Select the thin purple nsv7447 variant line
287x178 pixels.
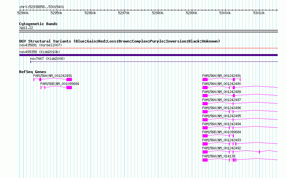154,62
